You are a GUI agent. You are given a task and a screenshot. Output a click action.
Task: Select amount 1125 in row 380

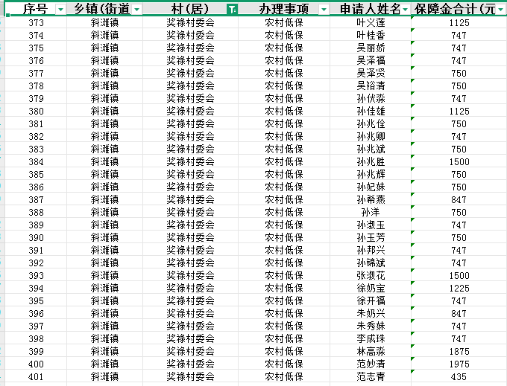click(459, 111)
